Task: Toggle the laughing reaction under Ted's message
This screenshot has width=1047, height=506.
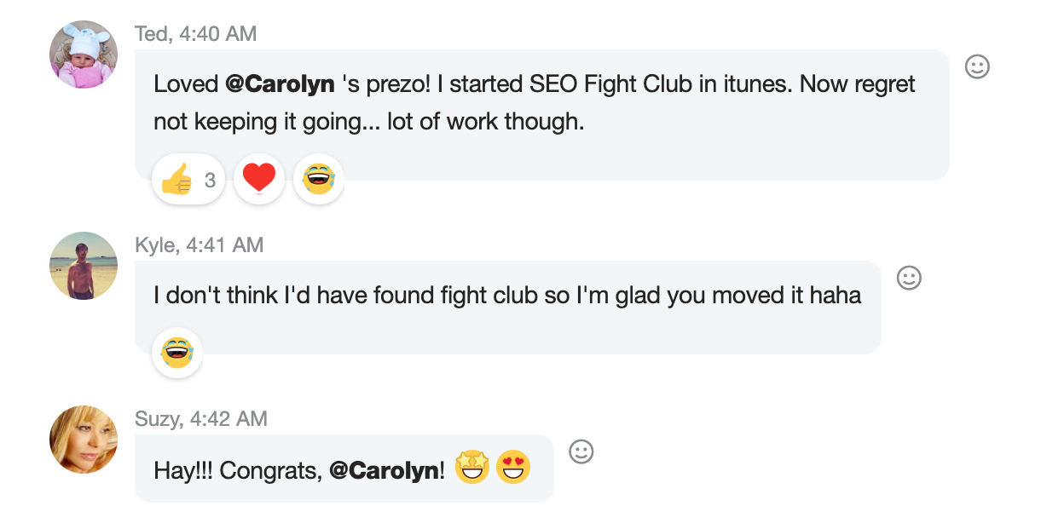Action: [x=318, y=179]
